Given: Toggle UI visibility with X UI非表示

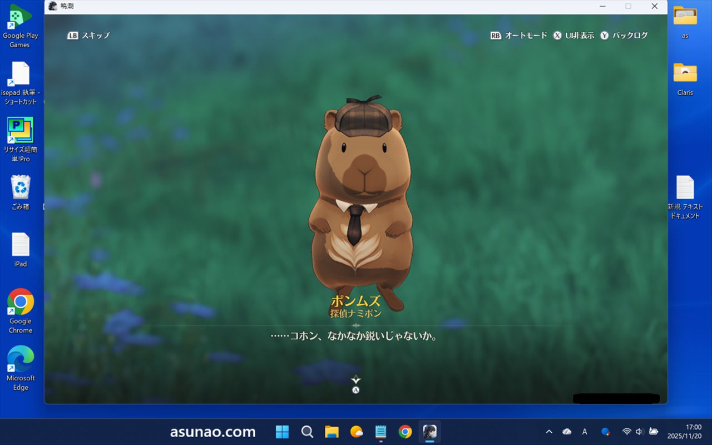Looking at the screenshot, I should (573, 36).
